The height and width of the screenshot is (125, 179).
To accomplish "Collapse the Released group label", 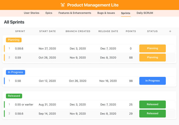I will 14,96.
